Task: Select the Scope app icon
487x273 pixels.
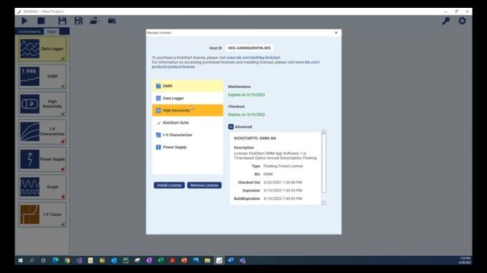Action: [30, 187]
